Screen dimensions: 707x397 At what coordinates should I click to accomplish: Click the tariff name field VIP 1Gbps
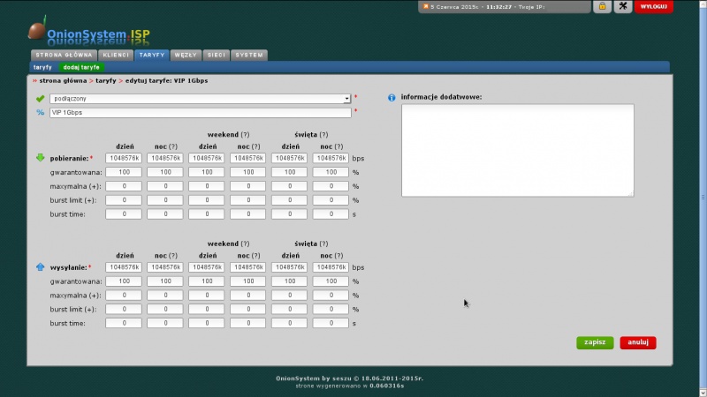coord(201,113)
